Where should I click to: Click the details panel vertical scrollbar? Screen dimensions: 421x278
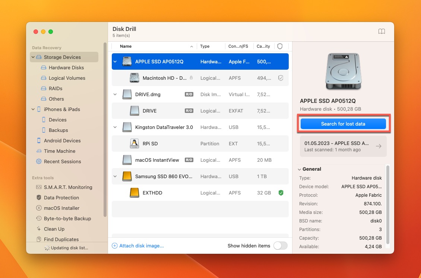pos(388,205)
